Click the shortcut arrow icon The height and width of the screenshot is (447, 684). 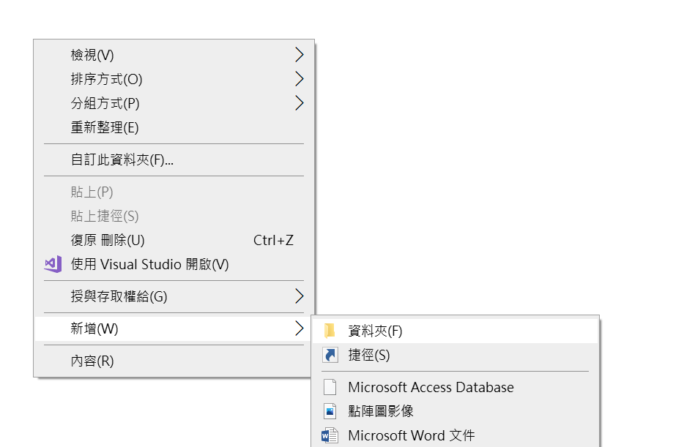pyautogui.click(x=330, y=355)
